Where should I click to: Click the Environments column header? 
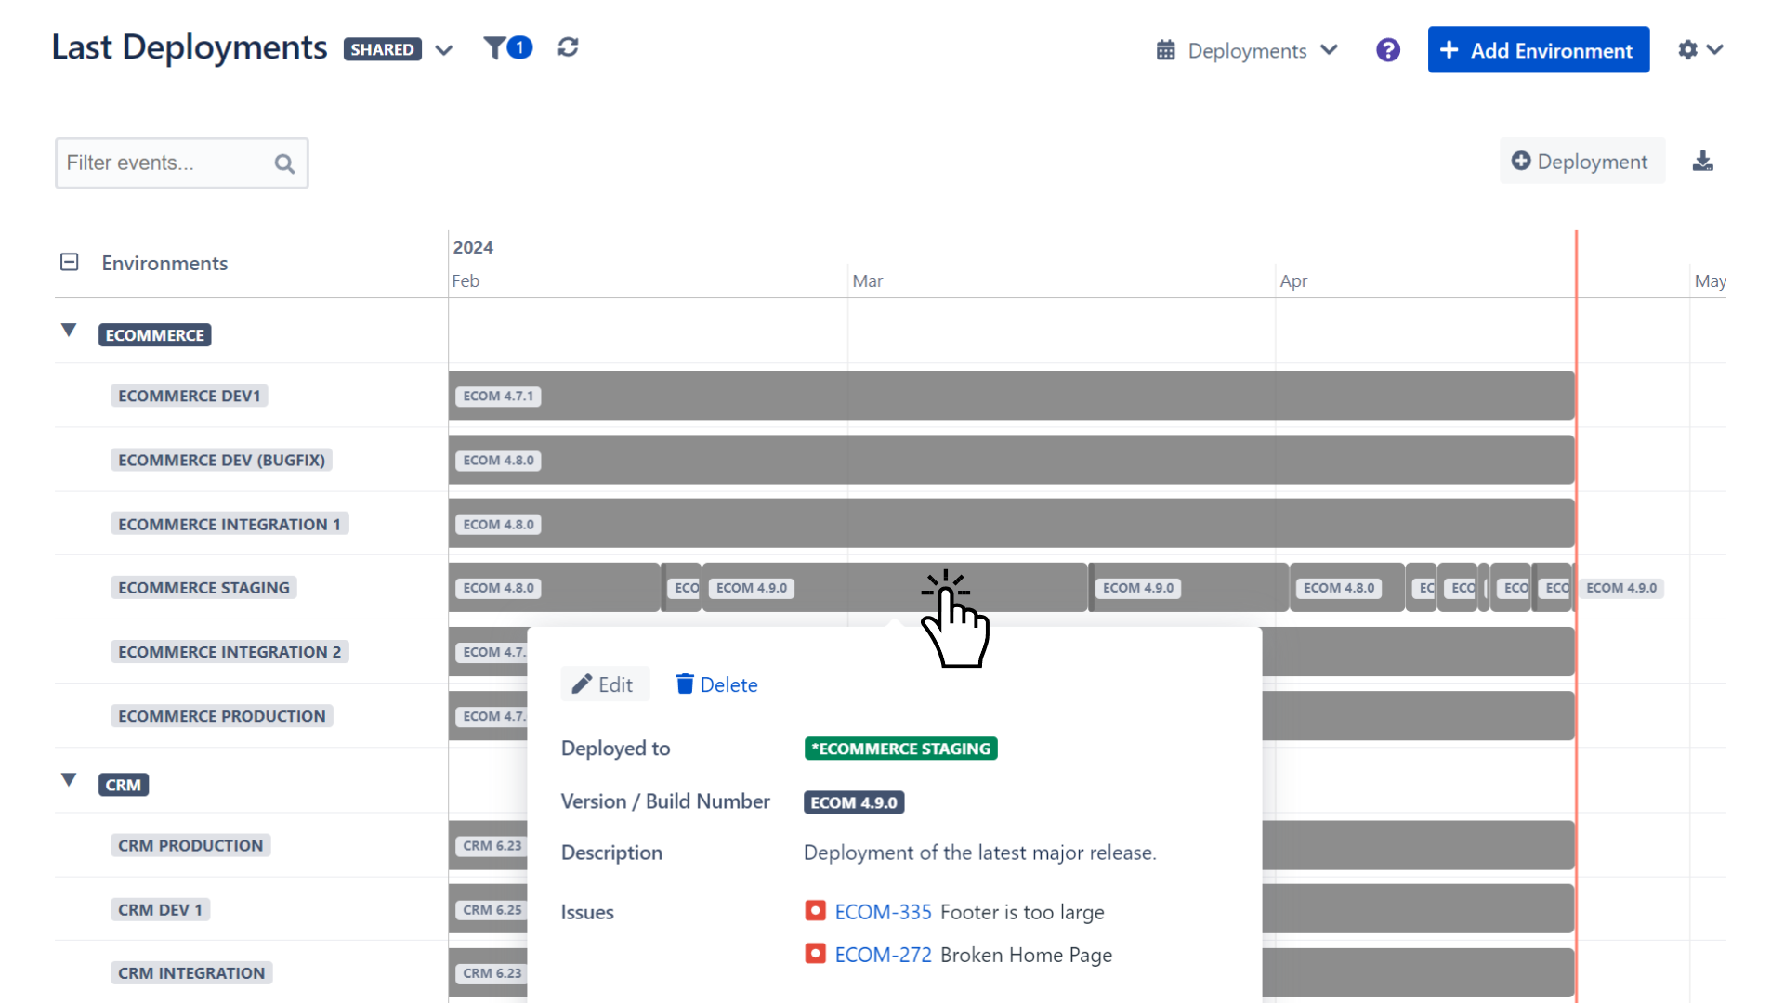164,264
